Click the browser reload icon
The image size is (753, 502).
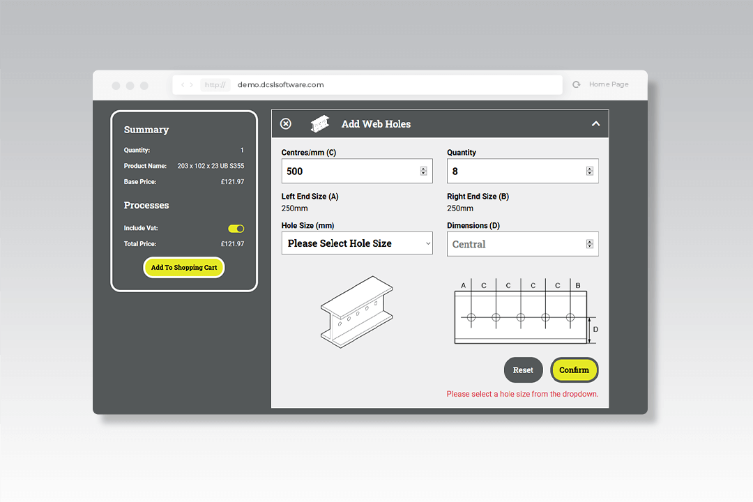[x=576, y=84]
